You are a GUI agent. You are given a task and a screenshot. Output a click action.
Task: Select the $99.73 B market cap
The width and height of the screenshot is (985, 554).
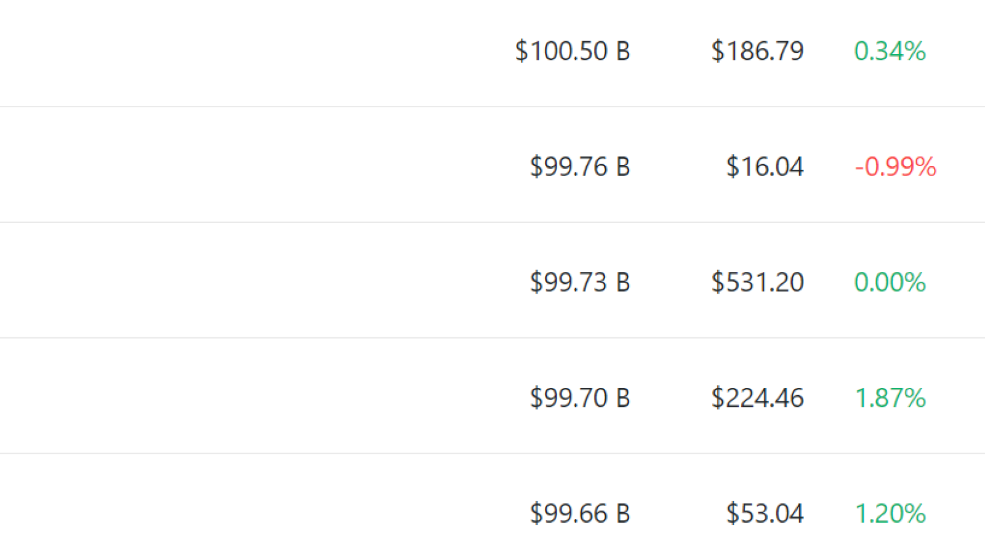[580, 283]
